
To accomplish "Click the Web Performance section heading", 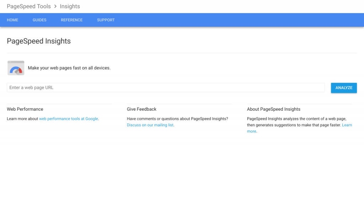I will (x=25, y=109).
